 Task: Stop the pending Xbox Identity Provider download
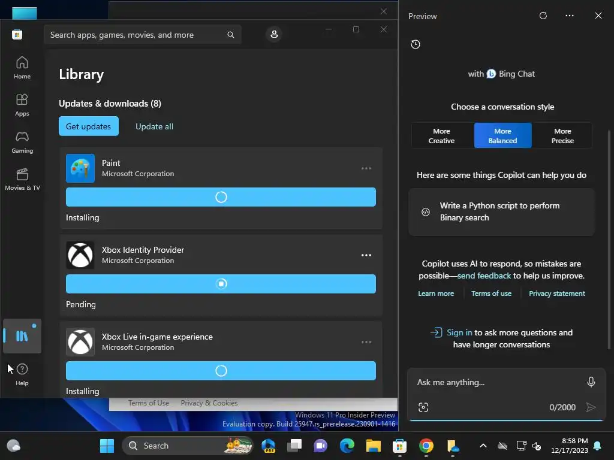(x=221, y=283)
